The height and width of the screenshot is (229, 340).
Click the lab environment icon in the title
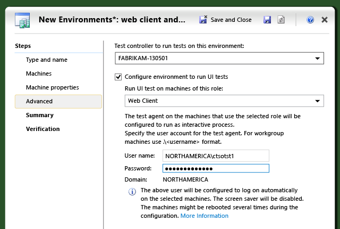[x=23, y=20]
